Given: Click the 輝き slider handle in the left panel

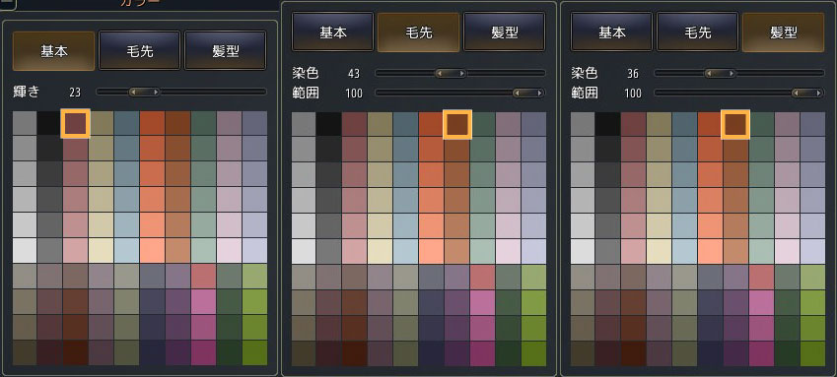Looking at the screenshot, I should coord(144,93).
